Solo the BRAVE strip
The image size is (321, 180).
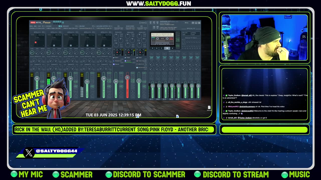pos(76,94)
